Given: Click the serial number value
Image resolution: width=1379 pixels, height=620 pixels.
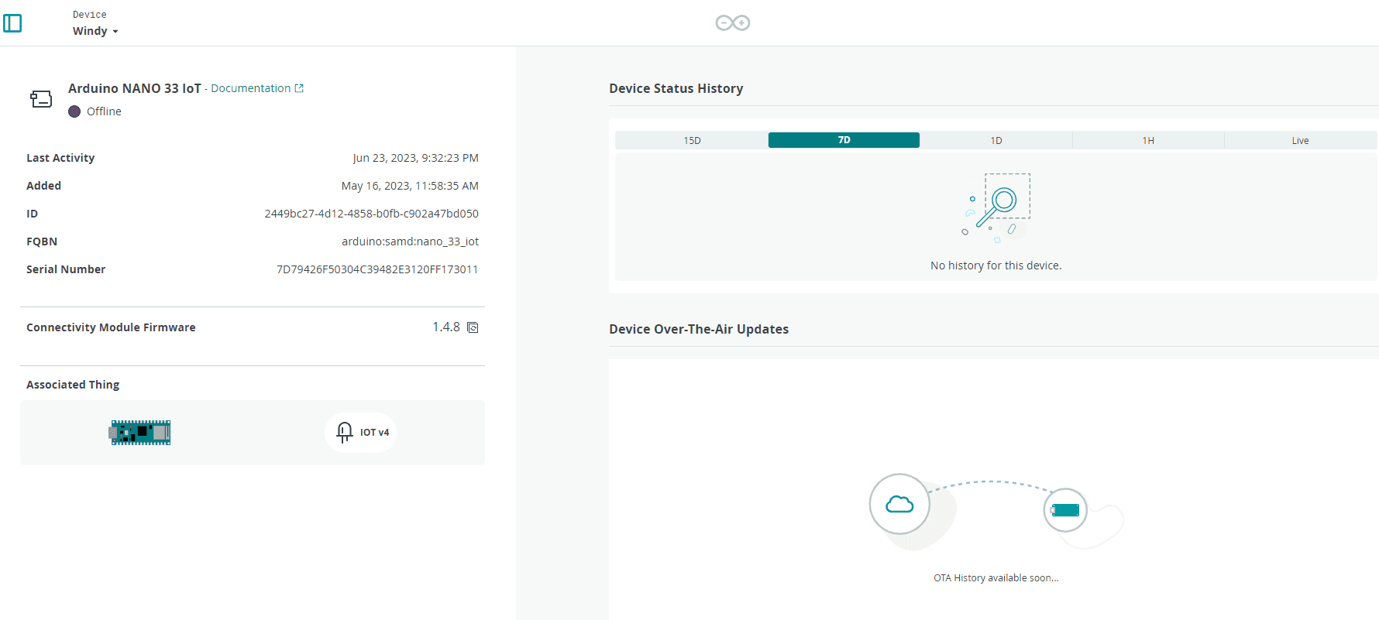Looking at the screenshot, I should tap(377, 269).
